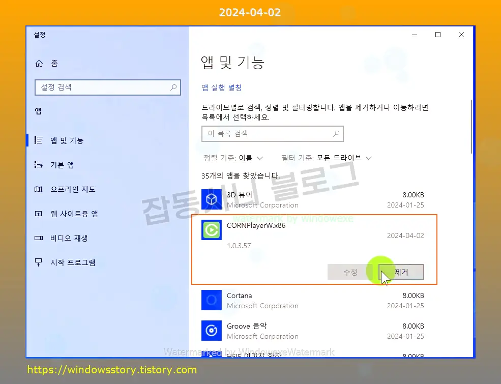Maximize the Settings window
Screen dimensions: 501x384
[x=438, y=35]
